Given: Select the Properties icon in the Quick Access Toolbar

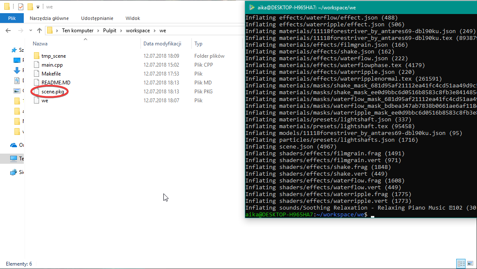Looking at the screenshot, I should pyautogui.click(x=21, y=7).
